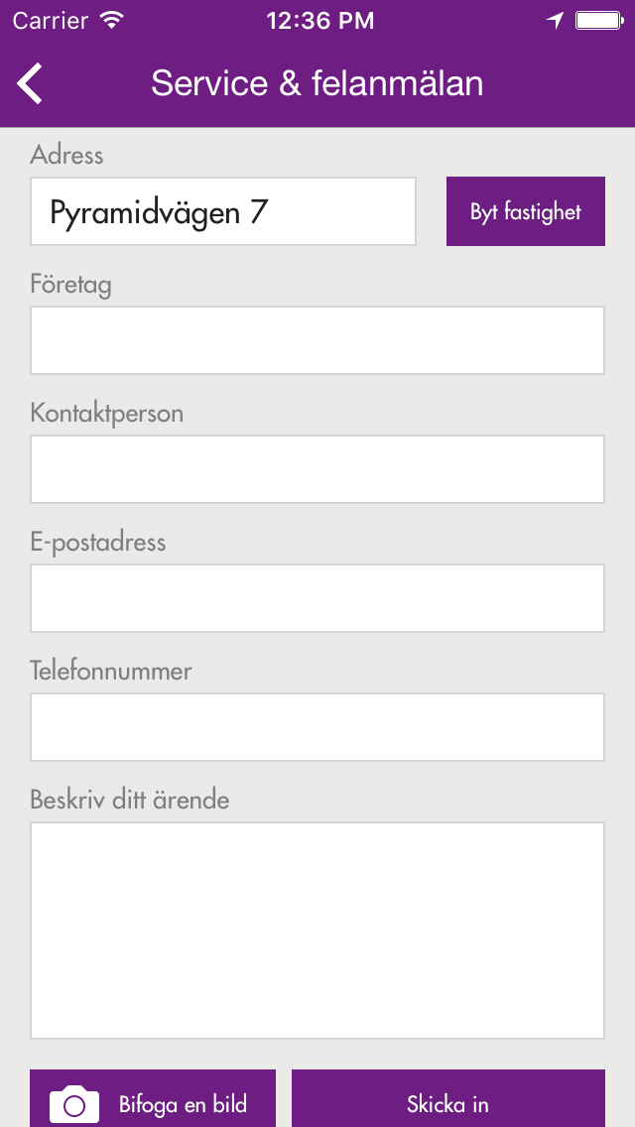Tap the 12:36 PM clock

[321, 20]
